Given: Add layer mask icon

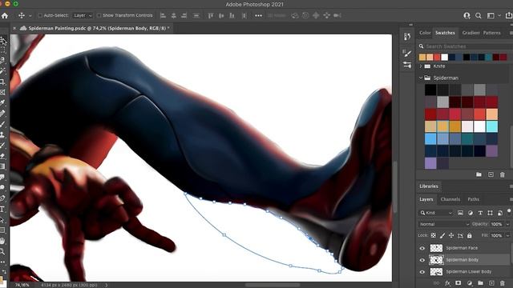Looking at the screenshot, I should [458, 283].
